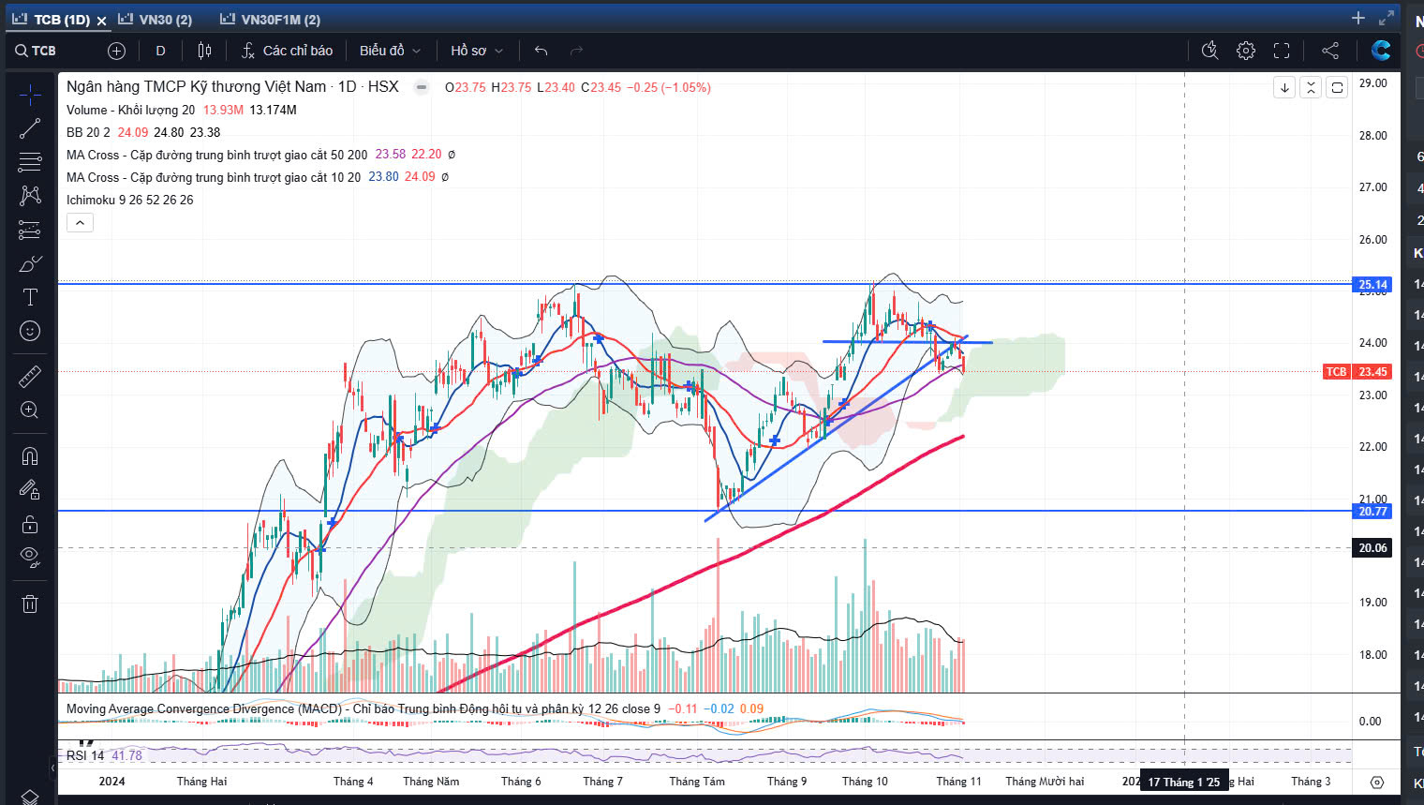Image resolution: width=1424 pixels, height=805 pixels.
Task: Collapse the indicator legend list
Action: tap(80, 222)
